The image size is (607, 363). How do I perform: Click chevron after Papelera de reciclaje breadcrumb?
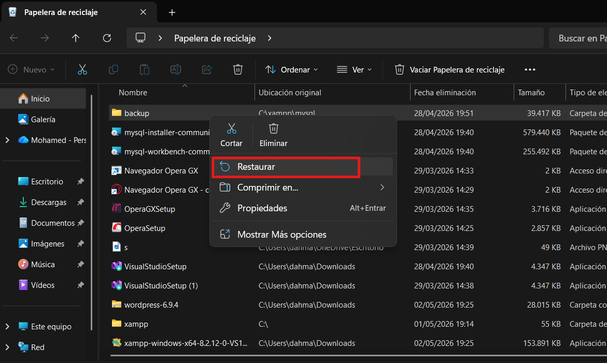(270, 38)
